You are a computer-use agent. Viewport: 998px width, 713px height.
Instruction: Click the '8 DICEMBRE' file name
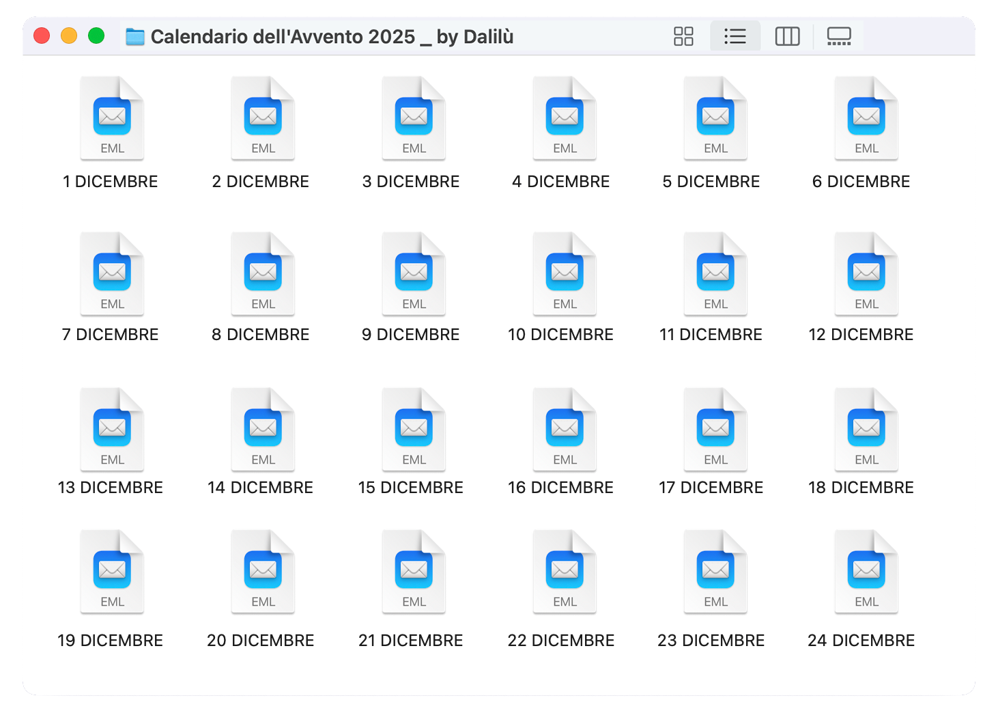tap(261, 335)
